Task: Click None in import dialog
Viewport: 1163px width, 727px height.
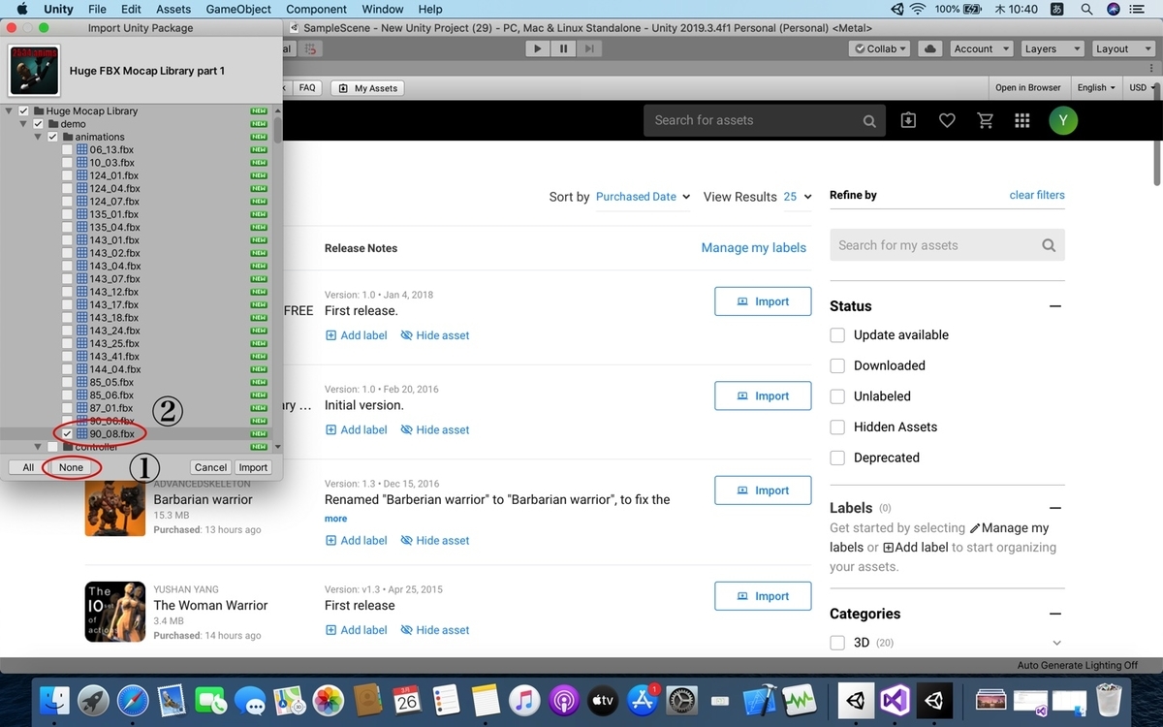Action: pos(71,467)
